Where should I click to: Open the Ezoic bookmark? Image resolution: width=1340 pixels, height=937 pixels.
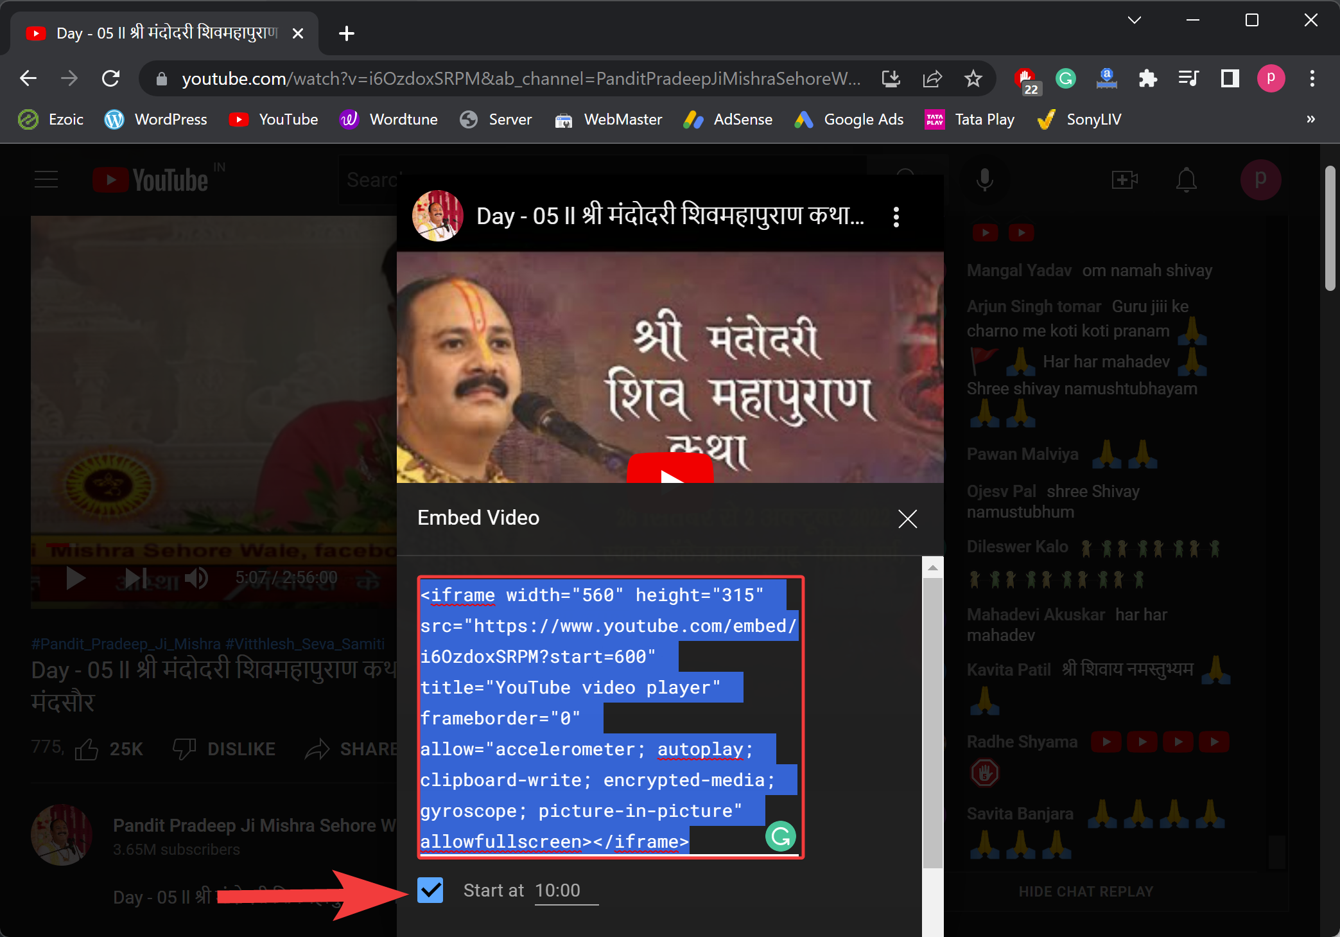coord(51,119)
